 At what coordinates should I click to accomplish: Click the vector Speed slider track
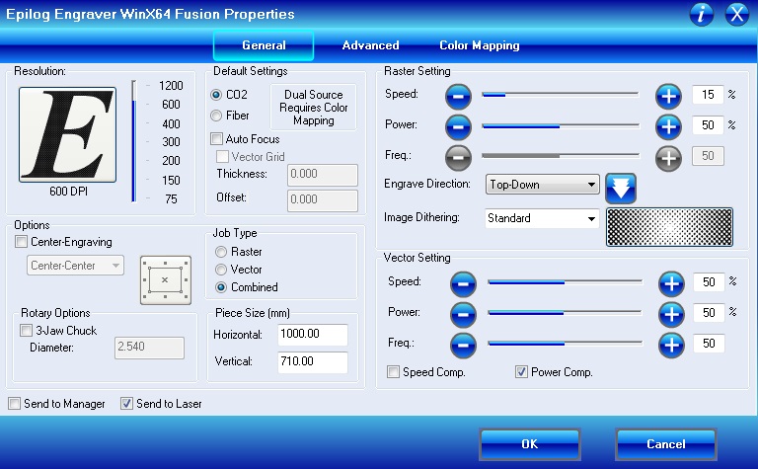pyautogui.click(x=566, y=282)
